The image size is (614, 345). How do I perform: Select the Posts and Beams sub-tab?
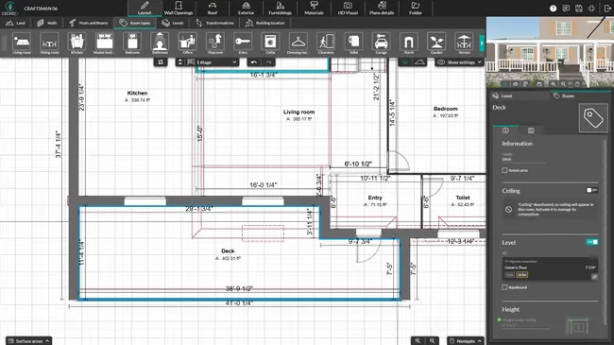pyautogui.click(x=89, y=23)
